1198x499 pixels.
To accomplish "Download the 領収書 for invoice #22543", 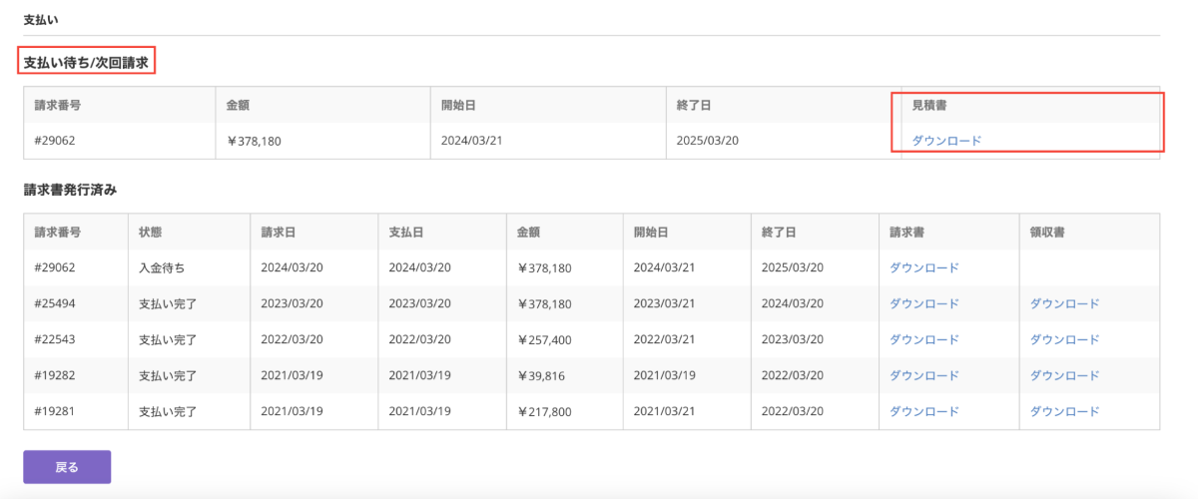I will pyautogui.click(x=1064, y=339).
